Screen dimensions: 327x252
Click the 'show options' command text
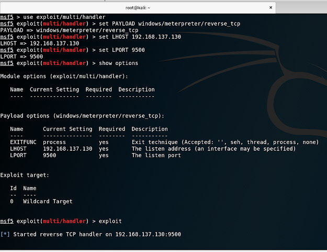tap(118, 63)
